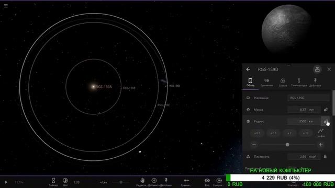Increase radius with the plus button
This screenshot has height=188, width=335.
pos(320,145)
